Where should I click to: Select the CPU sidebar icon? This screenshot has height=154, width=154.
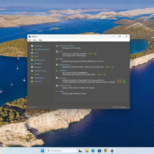click(x=32, y=53)
